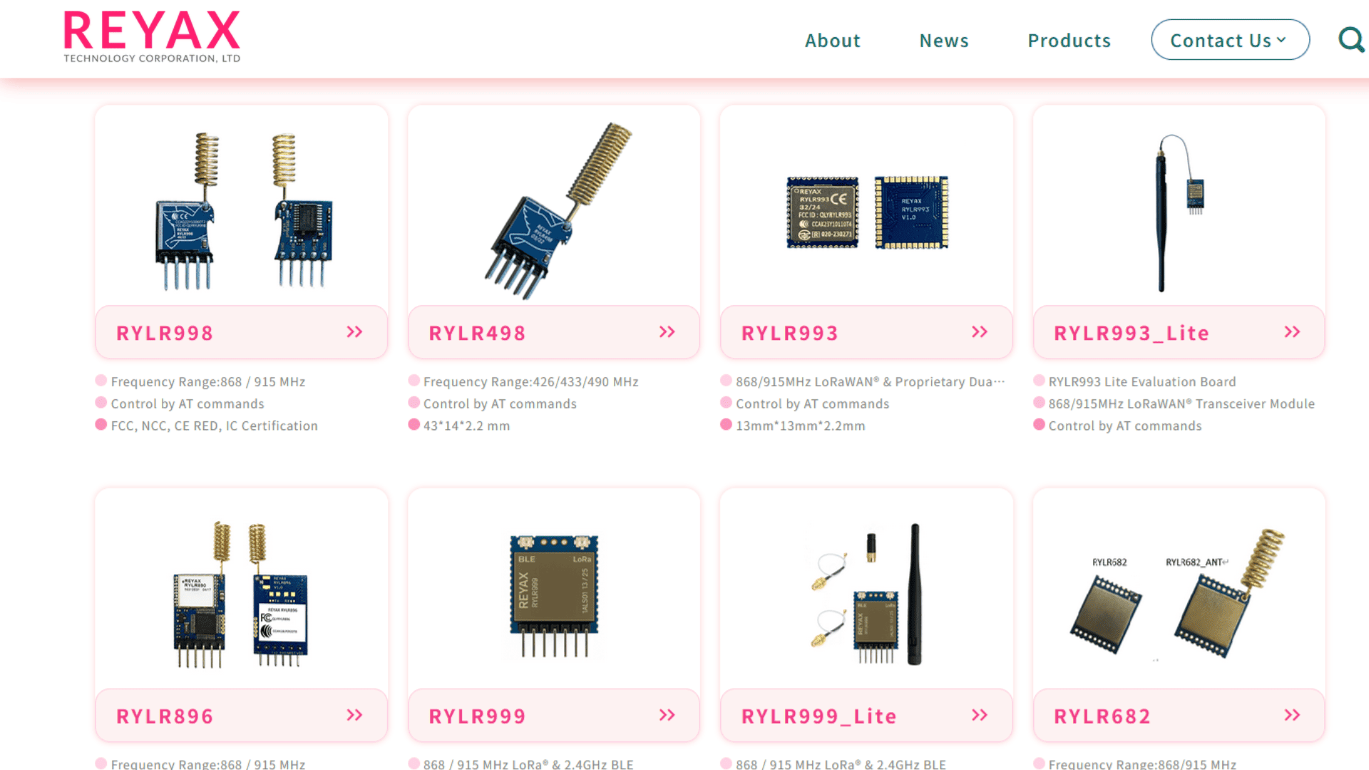Open the Products menu
The height and width of the screenshot is (770, 1369).
(1069, 41)
